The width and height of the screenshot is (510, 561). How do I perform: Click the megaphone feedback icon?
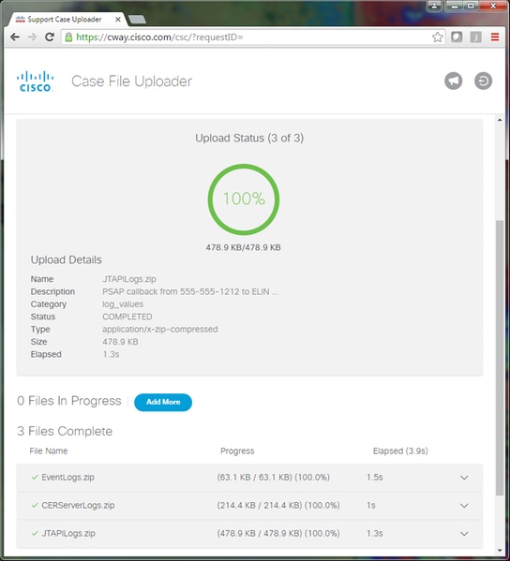454,81
